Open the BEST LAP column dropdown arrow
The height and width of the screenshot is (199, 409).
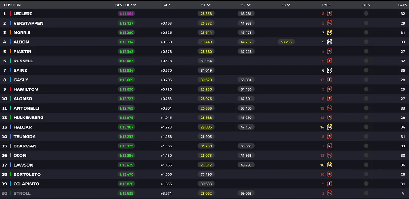135,5
